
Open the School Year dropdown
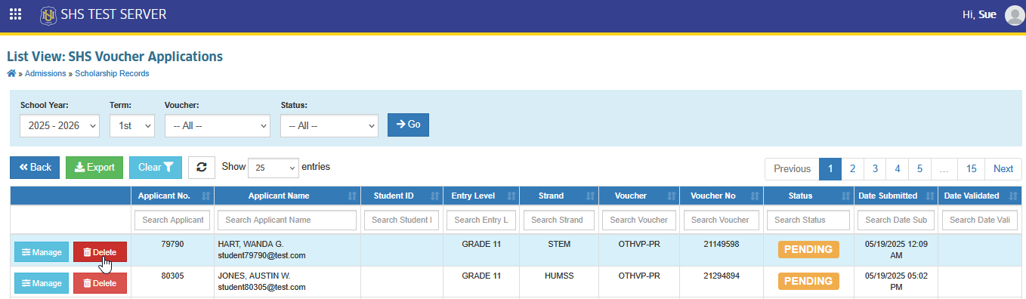pyautogui.click(x=59, y=125)
